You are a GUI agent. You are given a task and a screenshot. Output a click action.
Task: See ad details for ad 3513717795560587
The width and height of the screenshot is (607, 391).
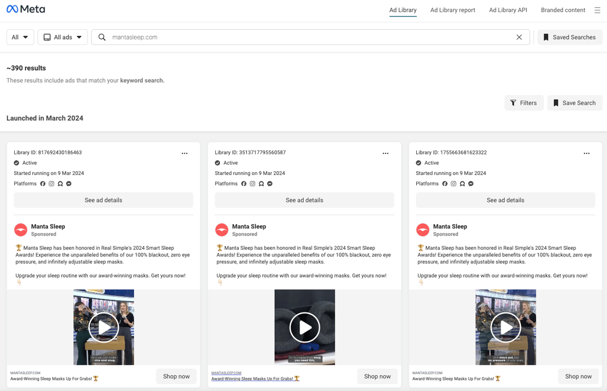(x=305, y=200)
